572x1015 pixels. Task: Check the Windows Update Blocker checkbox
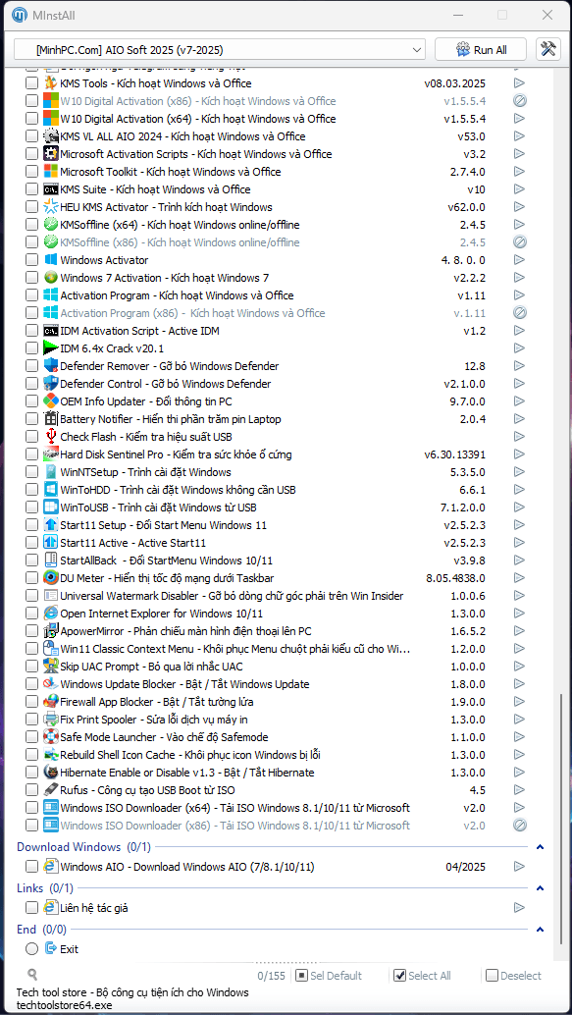pyautogui.click(x=31, y=684)
